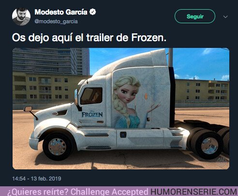The height and width of the screenshot is (196, 238).
Task: Click the side mirror on truck hood
Action: coord(28,109)
